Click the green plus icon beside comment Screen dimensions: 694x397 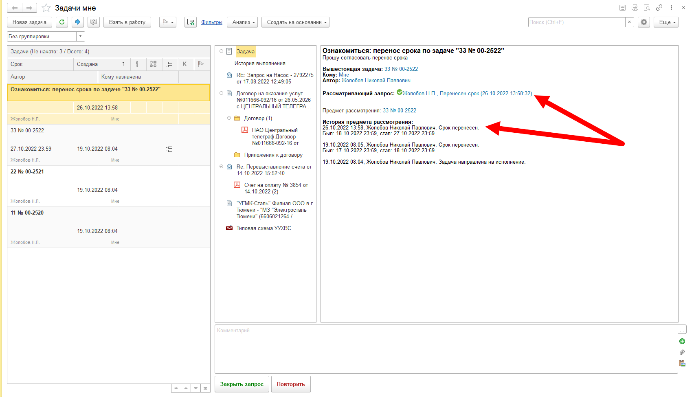682,341
